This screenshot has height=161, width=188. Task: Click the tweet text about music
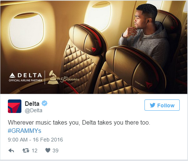pos(79,122)
